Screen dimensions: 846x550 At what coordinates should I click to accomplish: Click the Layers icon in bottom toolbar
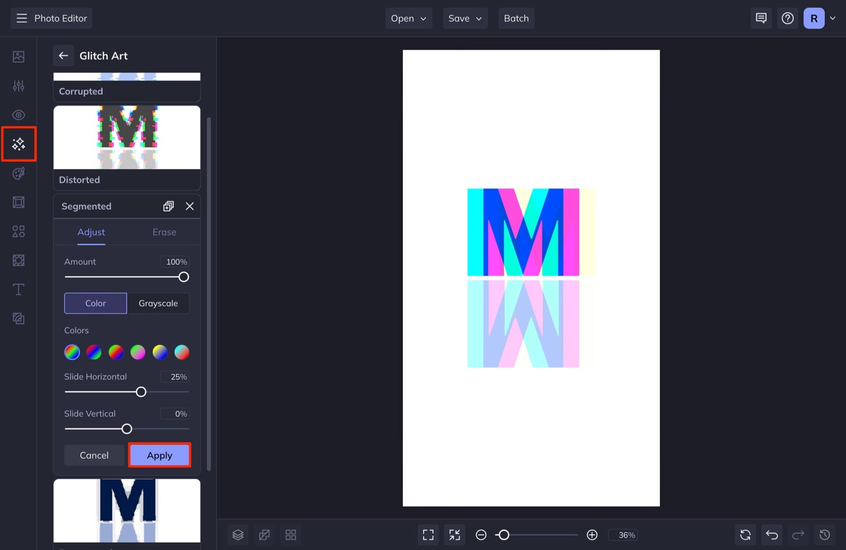pyautogui.click(x=237, y=535)
